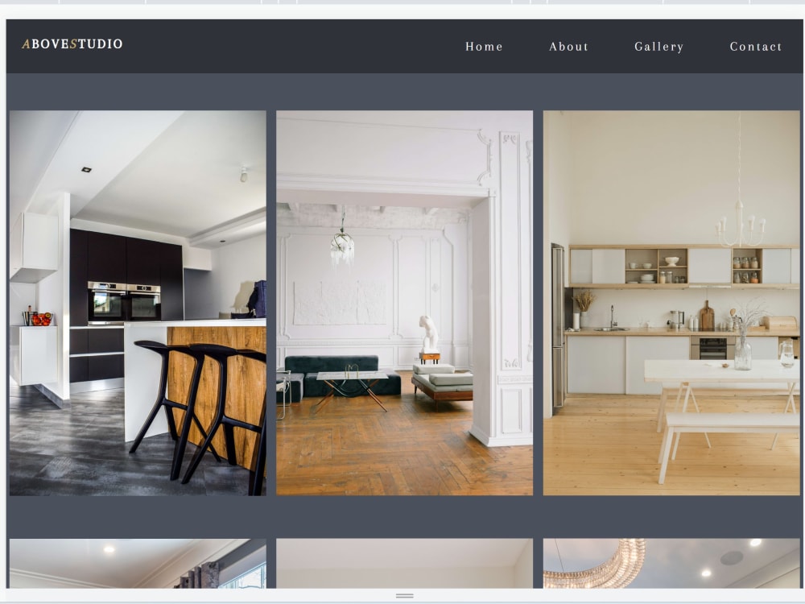Click the resize handle at bottom bar
The width and height of the screenshot is (805, 604).
point(405,596)
